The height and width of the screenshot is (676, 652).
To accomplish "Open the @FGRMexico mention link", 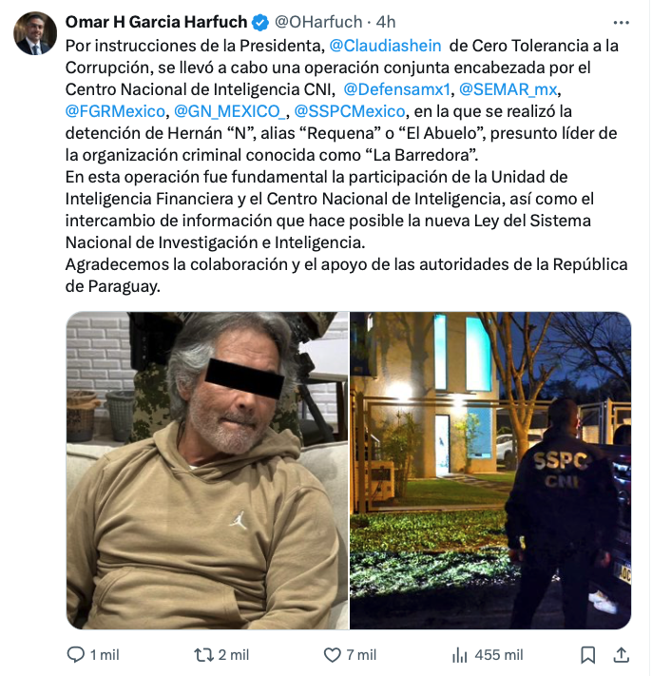I will 115,111.
